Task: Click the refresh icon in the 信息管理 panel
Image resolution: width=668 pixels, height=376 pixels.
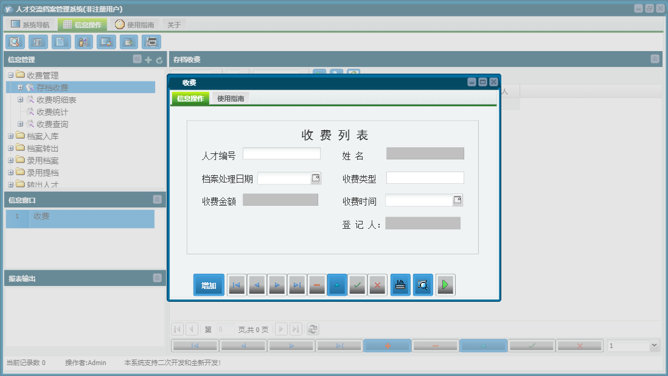Action: tap(158, 59)
